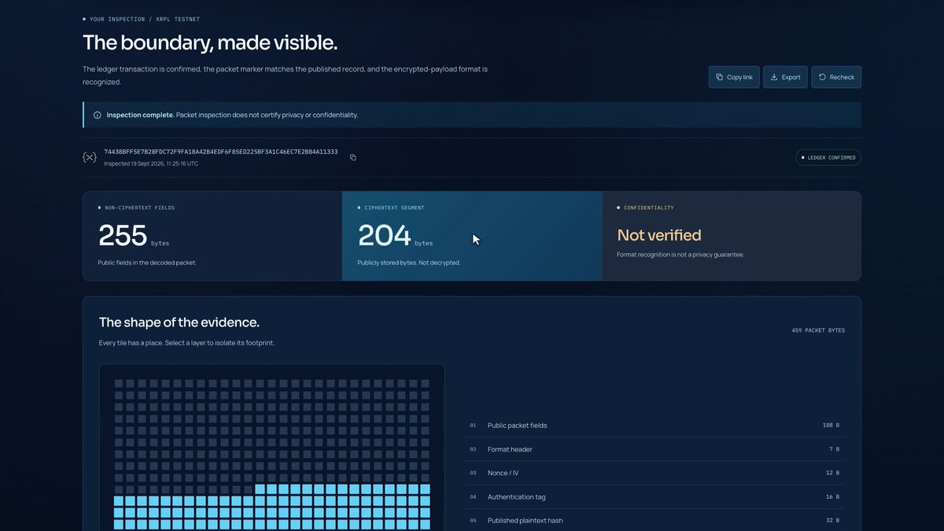Viewport: 944px width, 531px height.
Task: Select the Public packet fields layer
Action: tap(655, 426)
